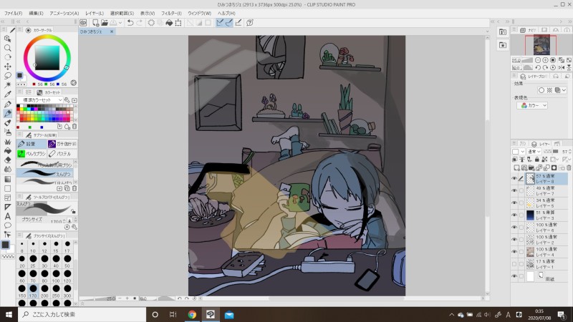Hide layer レイヤー 7 with eye icon

(x=514, y=190)
